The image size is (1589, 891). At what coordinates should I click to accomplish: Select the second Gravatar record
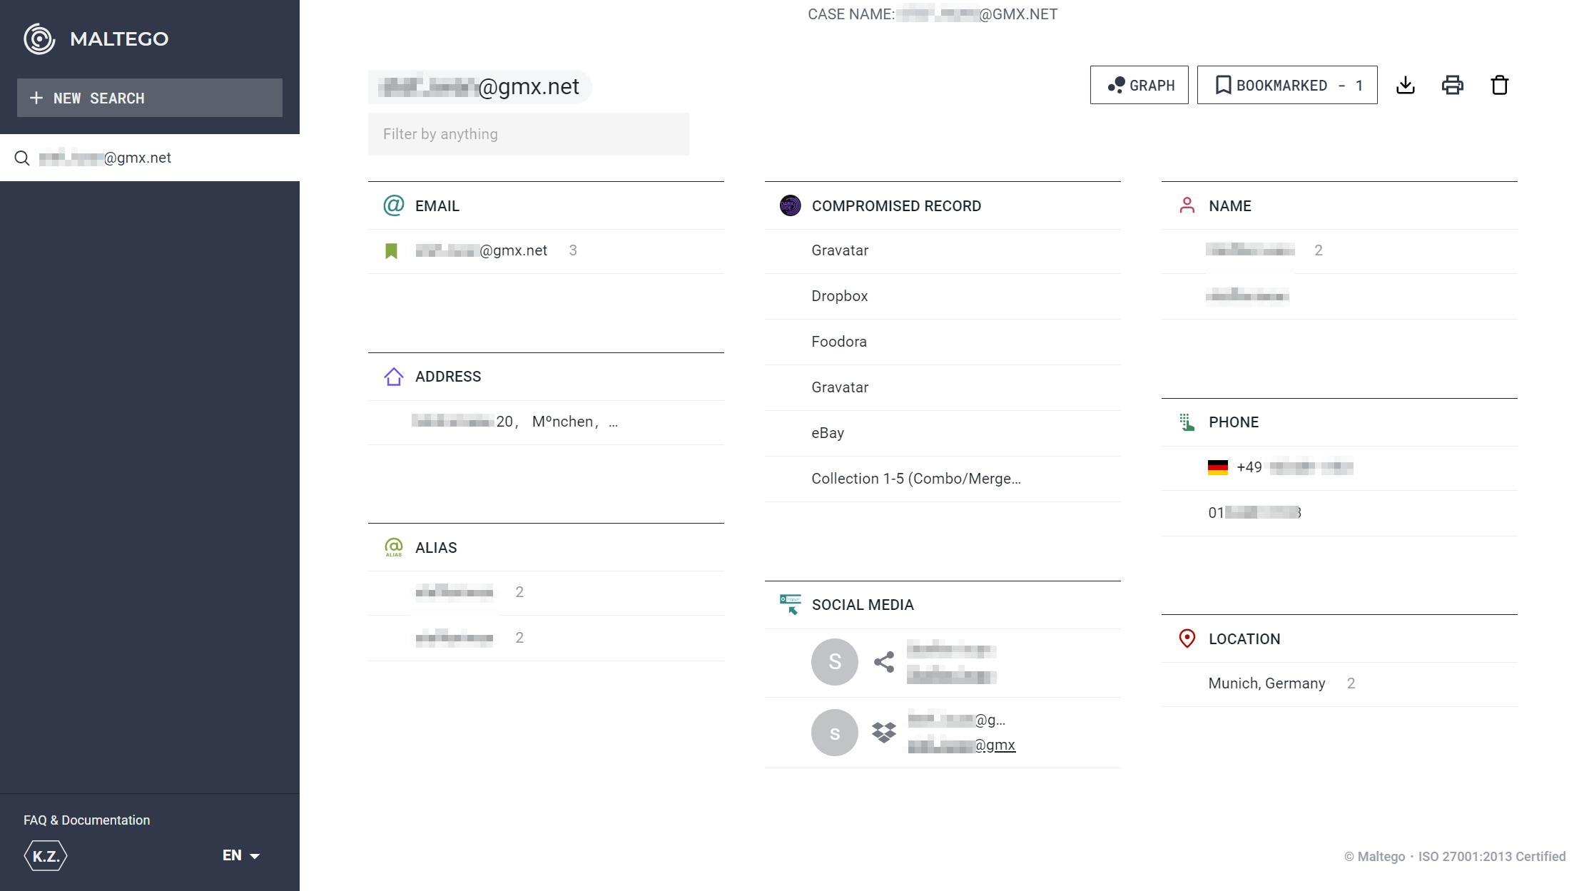click(943, 388)
